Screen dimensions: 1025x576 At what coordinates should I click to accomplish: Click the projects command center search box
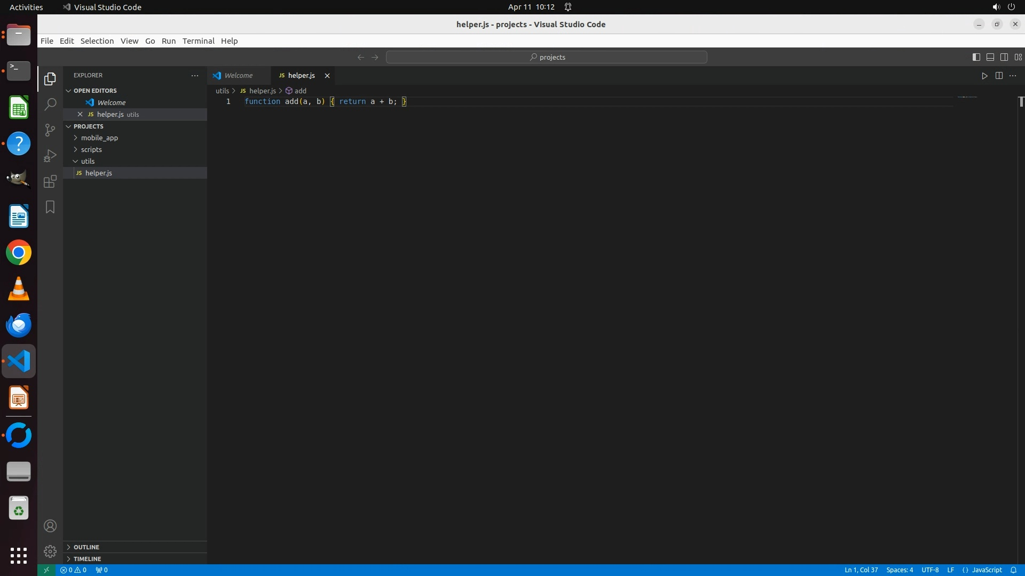(547, 57)
